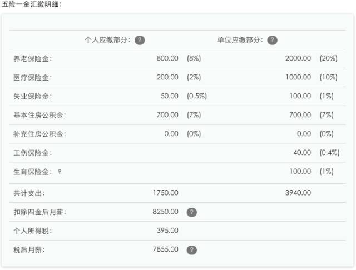356x270 pixels.
Task: Click help icon beside 单位应缴部分
Action: 272,40
